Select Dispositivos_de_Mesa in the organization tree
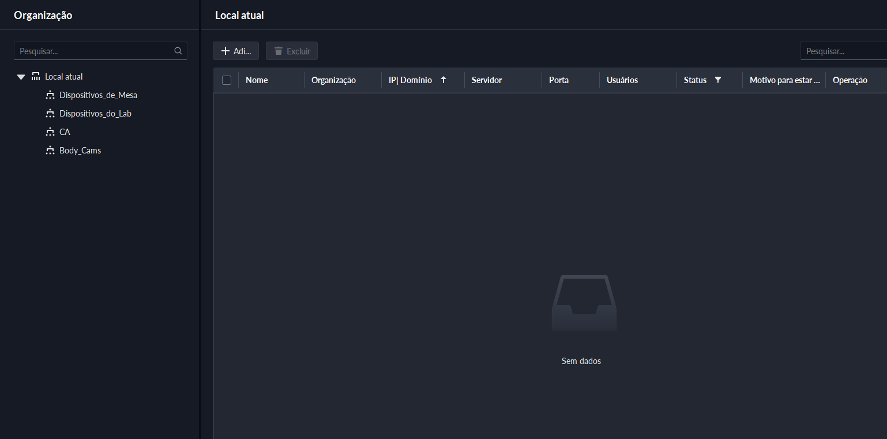Image resolution: width=887 pixels, height=439 pixels. 98,95
